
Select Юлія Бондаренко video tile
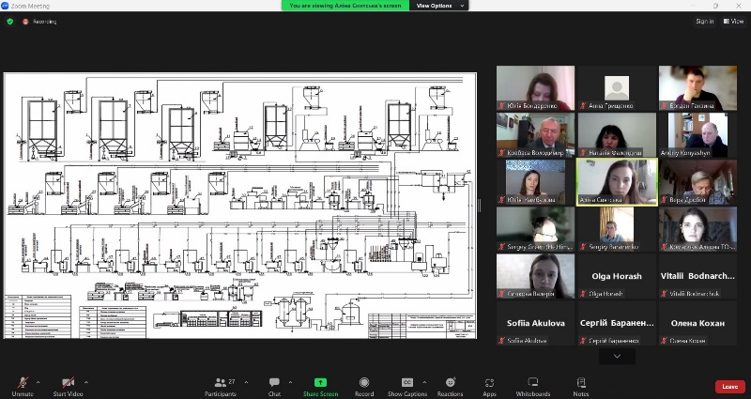535,88
